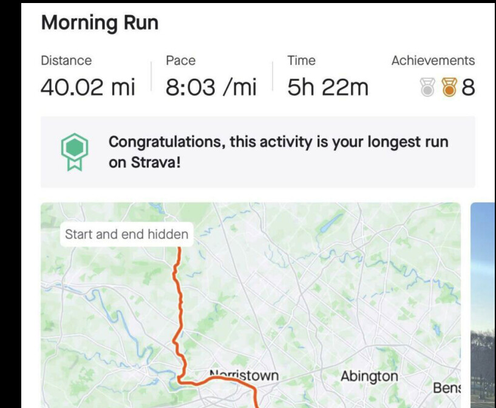Click the green longest-run badge icon
The image size is (496, 408).
click(x=75, y=152)
